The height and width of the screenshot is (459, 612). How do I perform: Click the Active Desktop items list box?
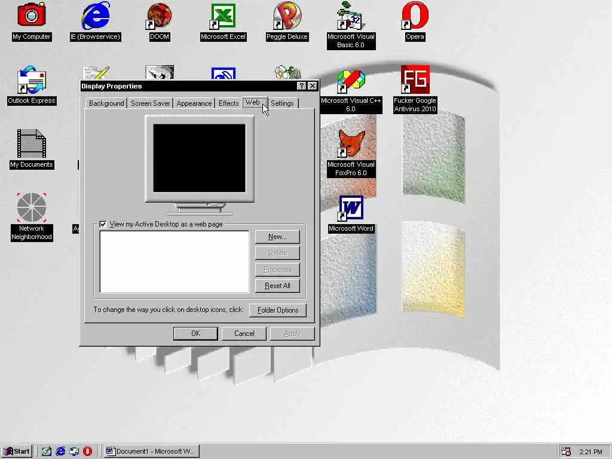click(x=175, y=262)
